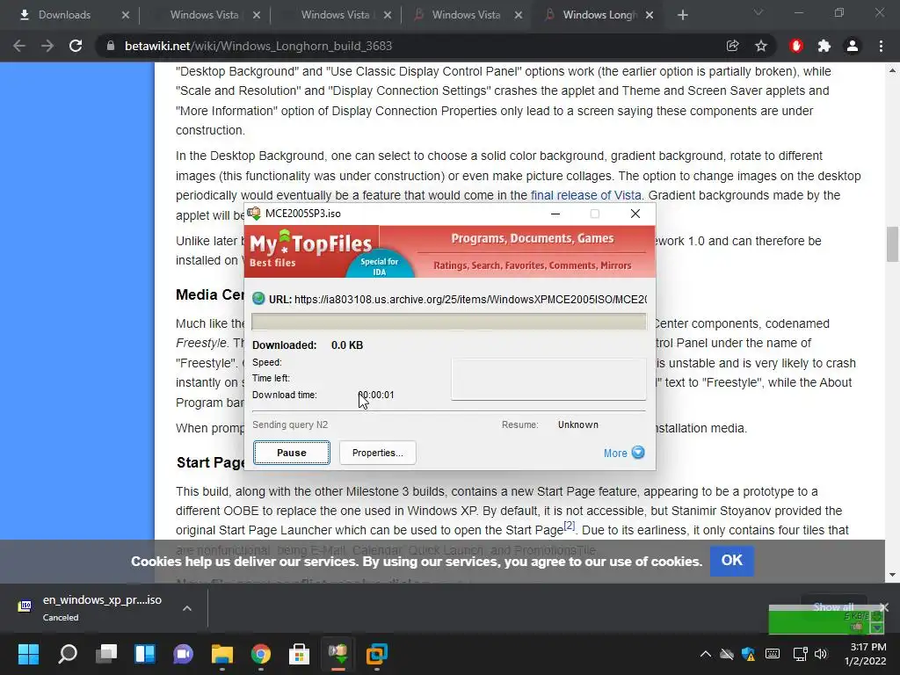
Task: Go forward in Chrome
Action: 47,46
